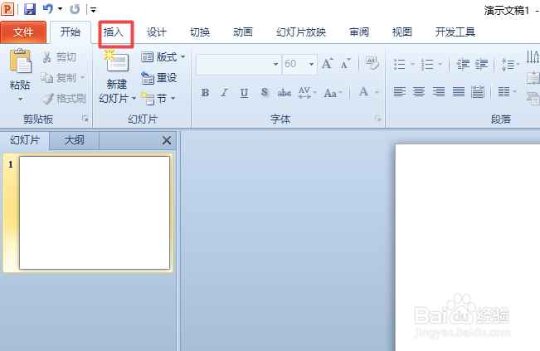Viewport: 540px width, 351px height.
Task: Switch to the 插入 (Insert) tab
Action: click(x=114, y=32)
